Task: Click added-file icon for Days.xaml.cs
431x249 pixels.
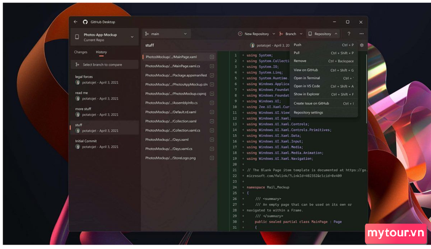Action: coord(212,149)
